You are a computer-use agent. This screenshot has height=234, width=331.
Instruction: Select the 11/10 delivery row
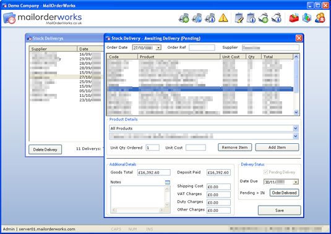coord(66,96)
